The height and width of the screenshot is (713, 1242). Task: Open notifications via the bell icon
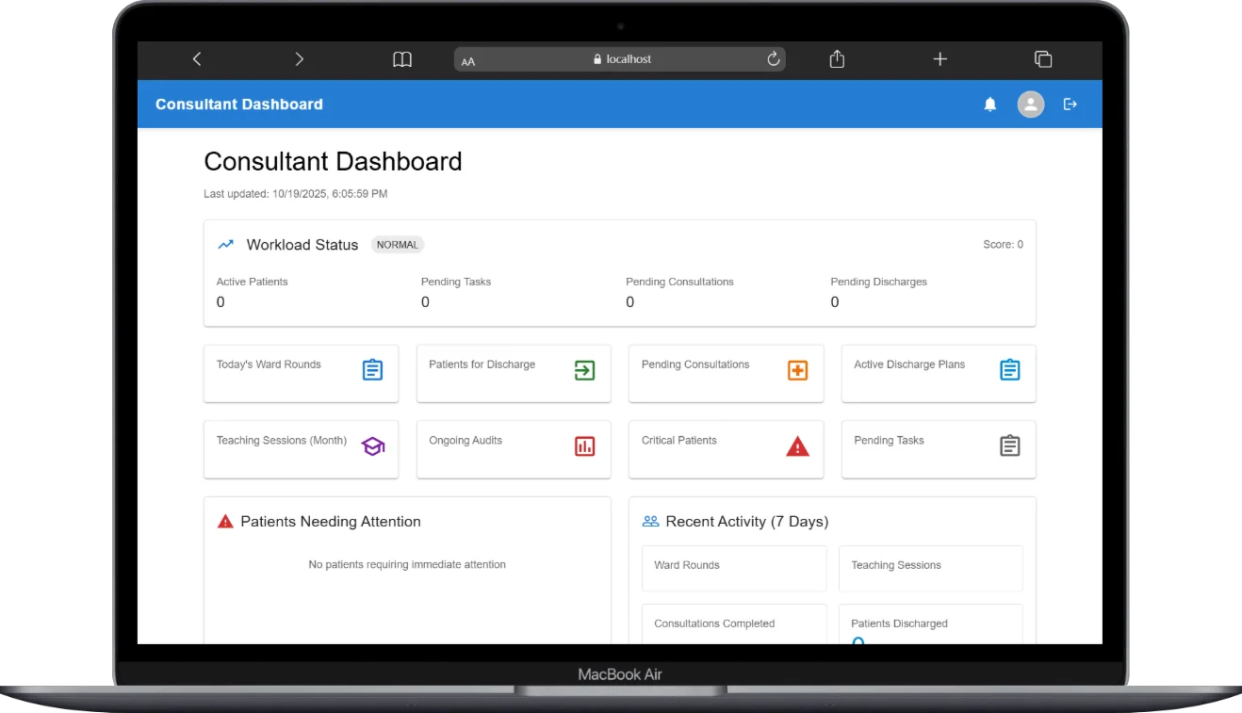pos(990,104)
